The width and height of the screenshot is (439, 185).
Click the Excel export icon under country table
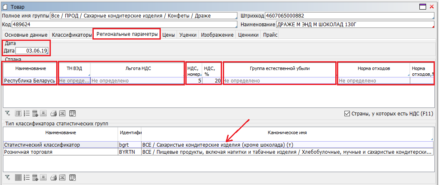(62, 113)
